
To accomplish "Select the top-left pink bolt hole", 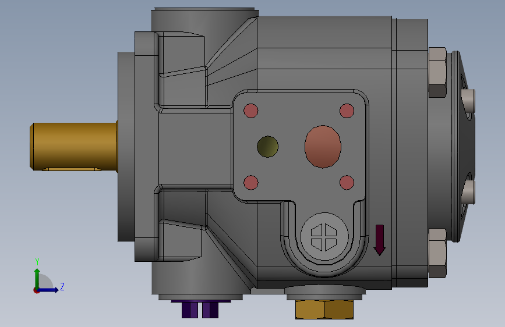I will [x=251, y=111].
